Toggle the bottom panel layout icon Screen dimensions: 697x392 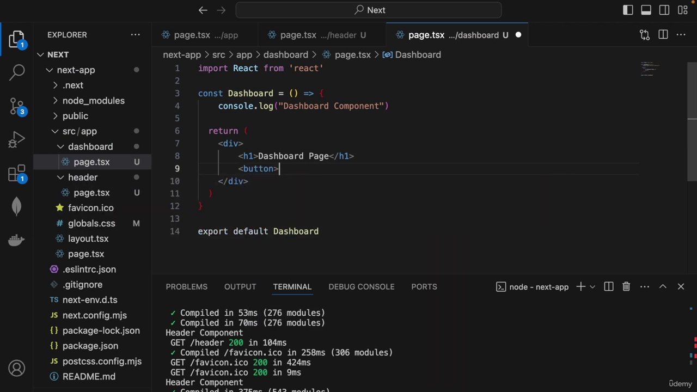pos(646,10)
